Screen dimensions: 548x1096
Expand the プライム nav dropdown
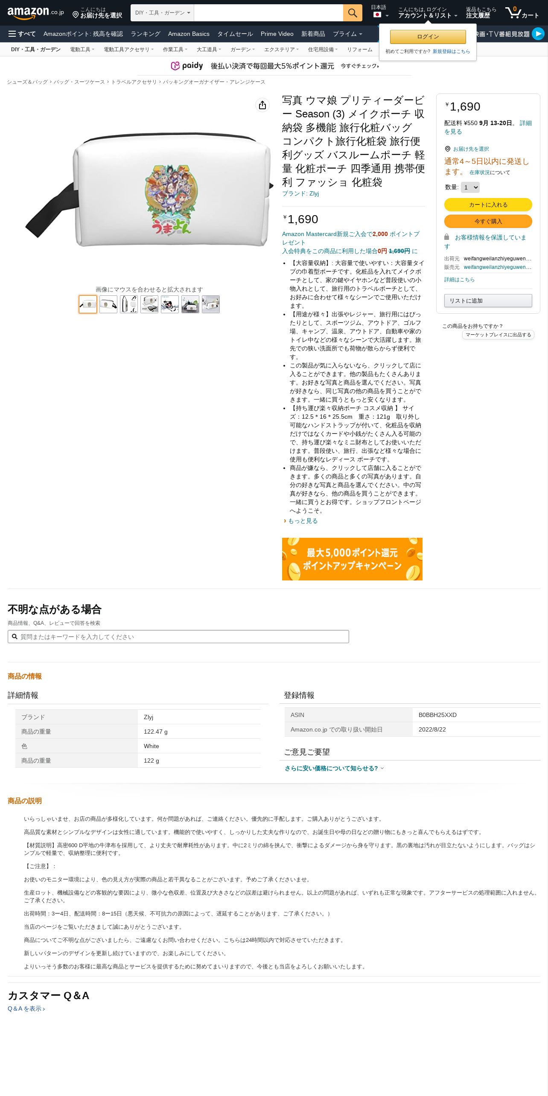(x=347, y=34)
